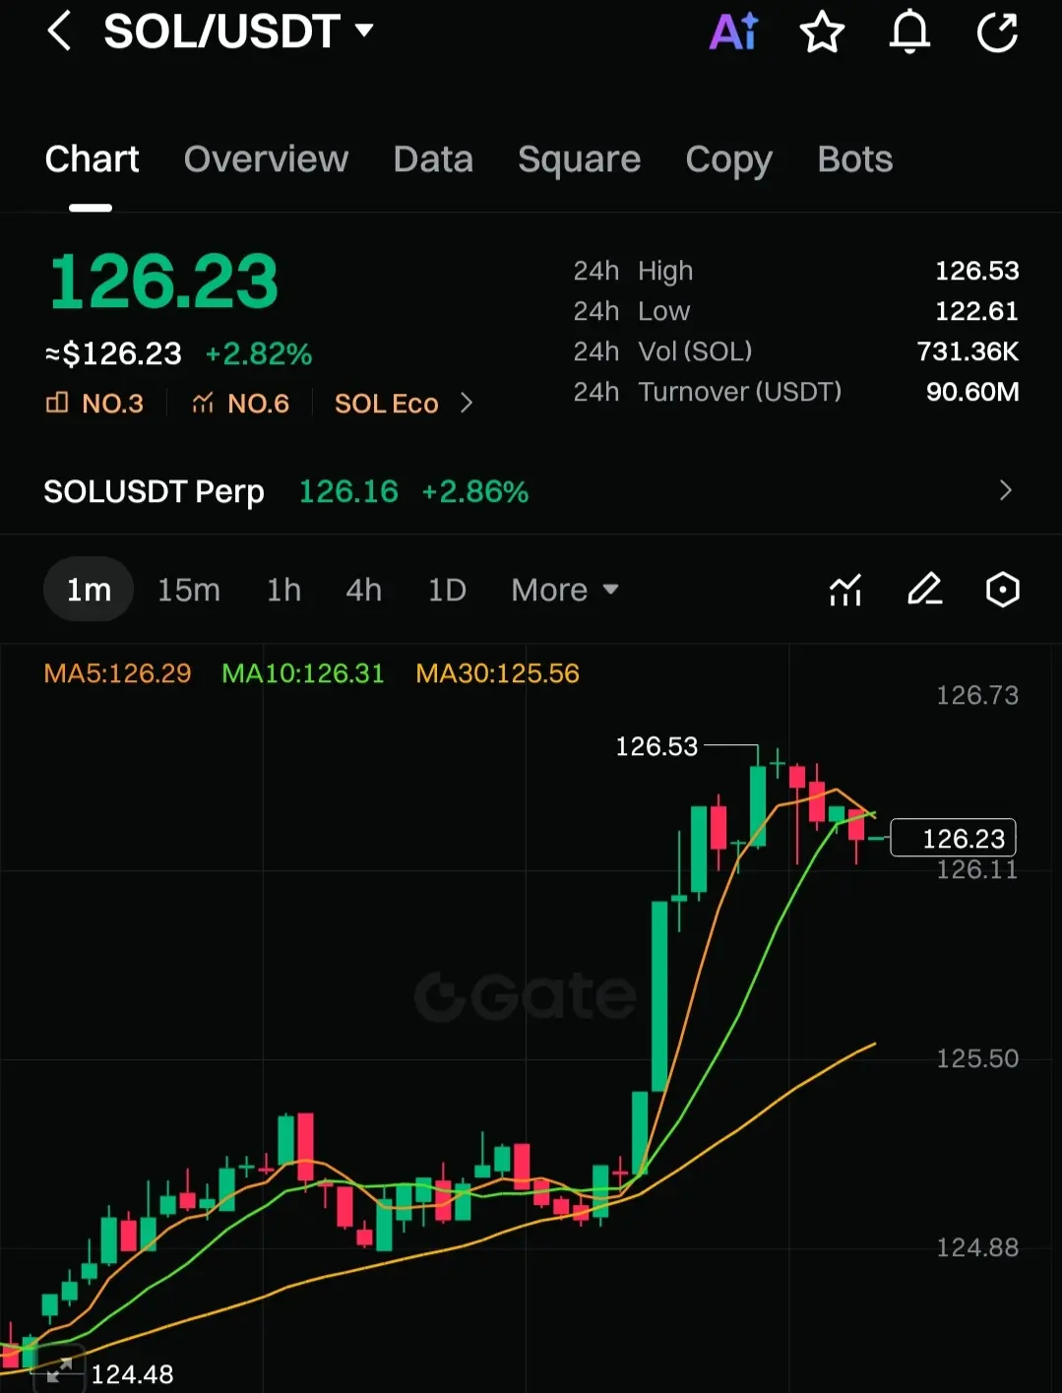Viewport: 1062px width, 1393px height.
Task: Tap the 24h Vol value 731.36K
Action: coord(968,351)
